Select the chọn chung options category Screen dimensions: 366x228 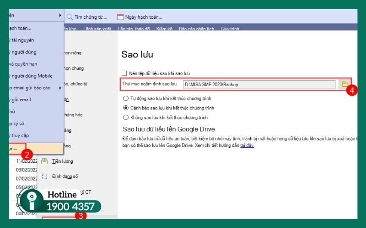click(74, 68)
